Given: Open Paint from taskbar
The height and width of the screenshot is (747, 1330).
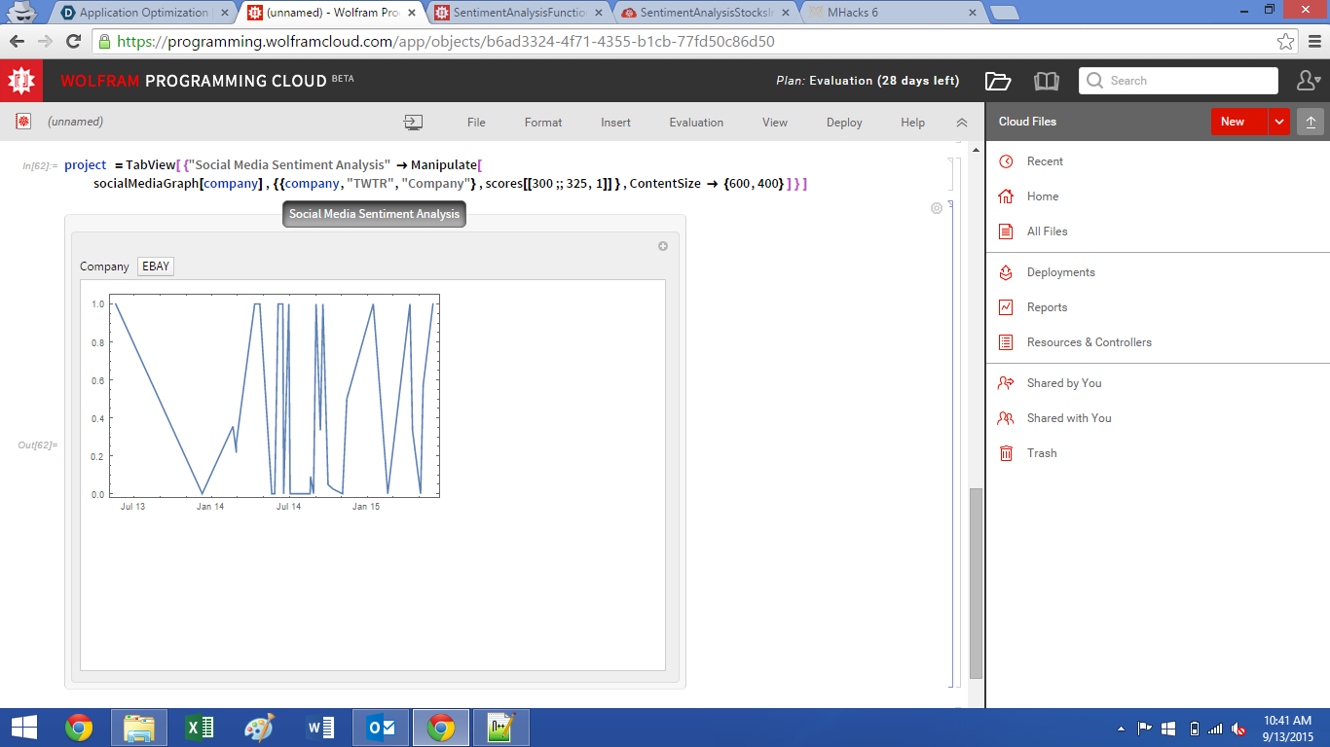Looking at the screenshot, I should (260, 728).
